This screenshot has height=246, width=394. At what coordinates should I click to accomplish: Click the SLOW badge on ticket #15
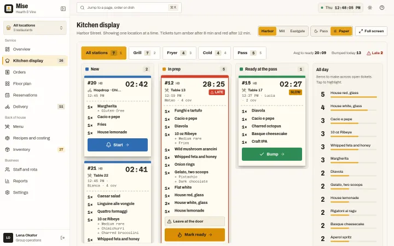[296, 92]
